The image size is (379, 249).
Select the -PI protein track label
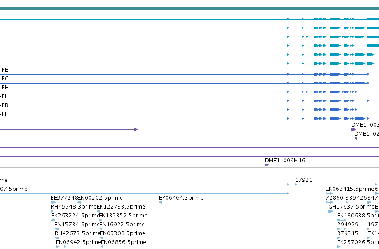[x=3, y=96]
